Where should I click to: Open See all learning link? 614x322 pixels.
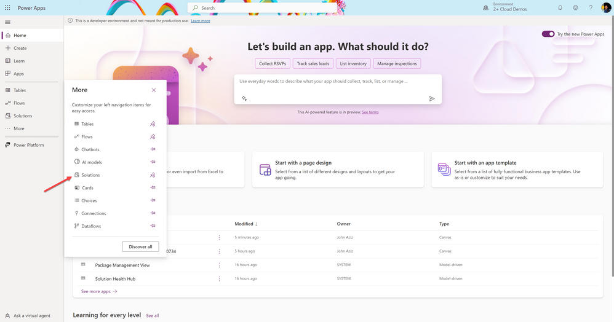coord(153,316)
